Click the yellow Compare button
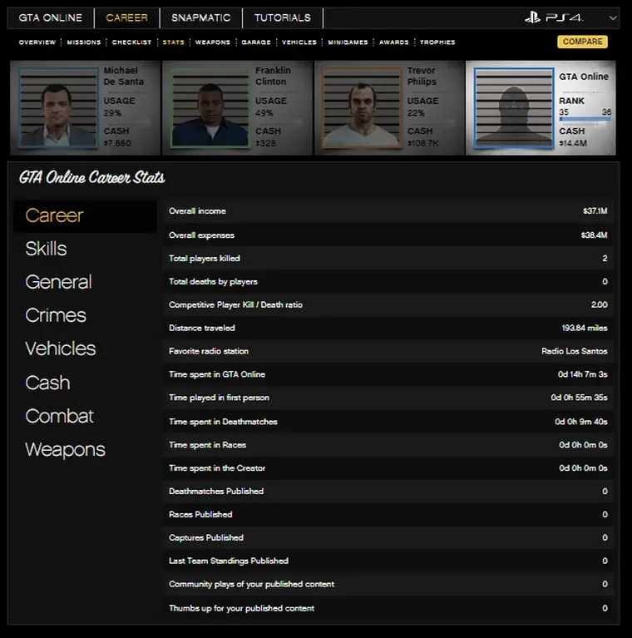This screenshot has height=638, width=632. point(582,42)
